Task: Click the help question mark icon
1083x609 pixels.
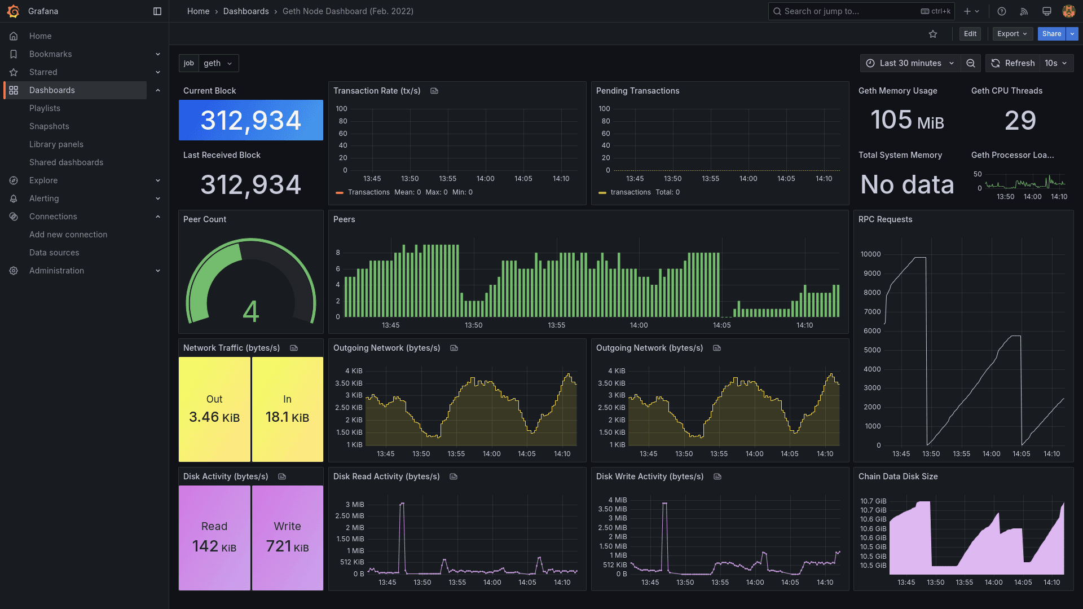Action: coord(1001,11)
